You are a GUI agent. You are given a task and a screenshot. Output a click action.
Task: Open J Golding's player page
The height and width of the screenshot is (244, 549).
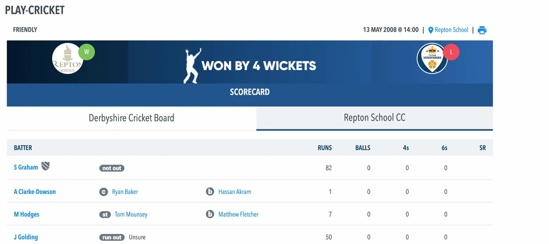coord(26,237)
